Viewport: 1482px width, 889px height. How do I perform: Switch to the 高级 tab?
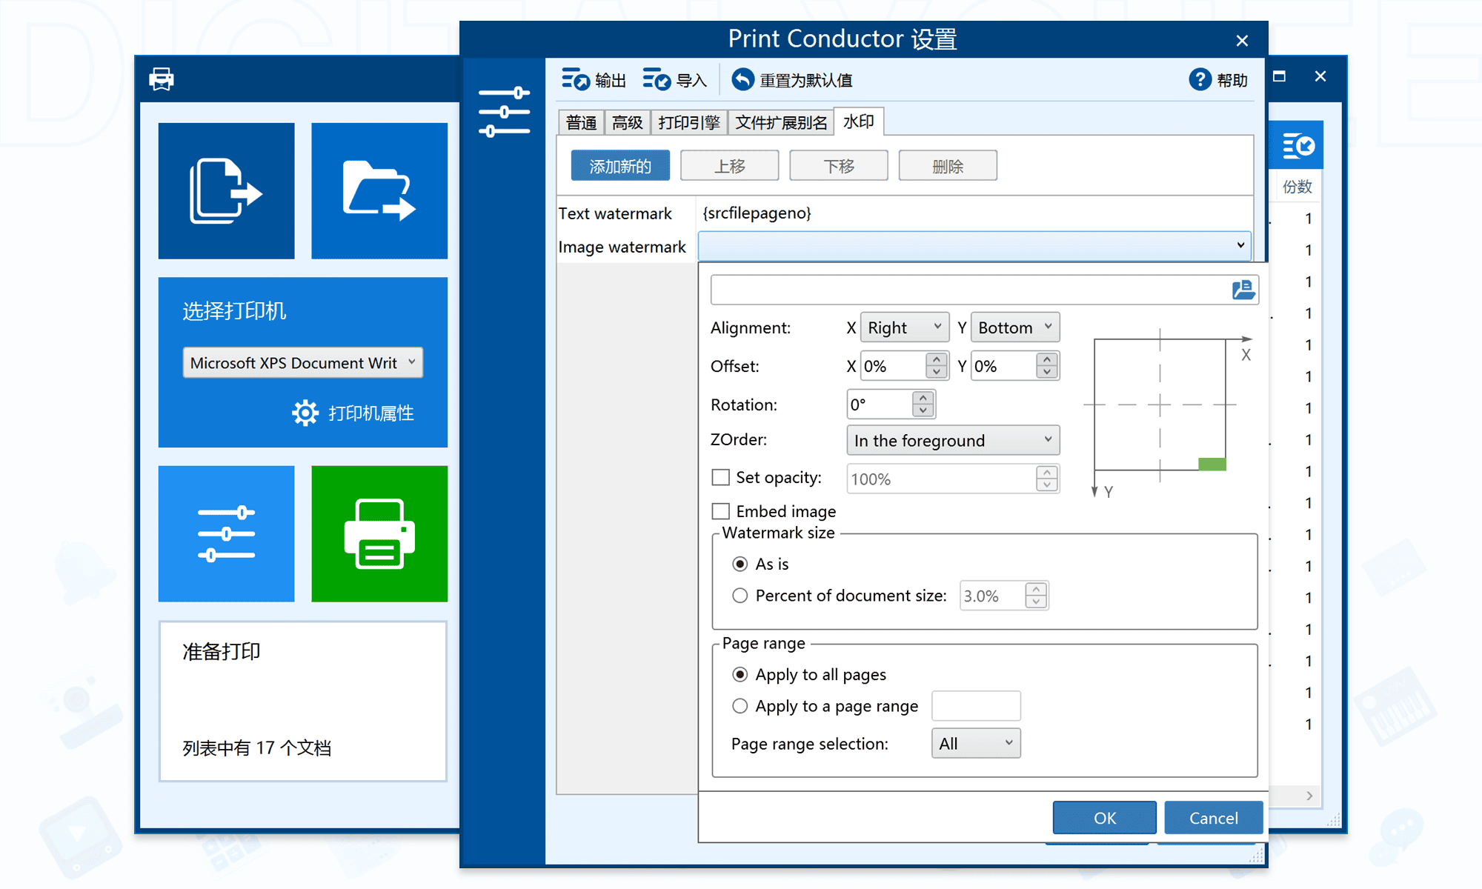click(627, 122)
